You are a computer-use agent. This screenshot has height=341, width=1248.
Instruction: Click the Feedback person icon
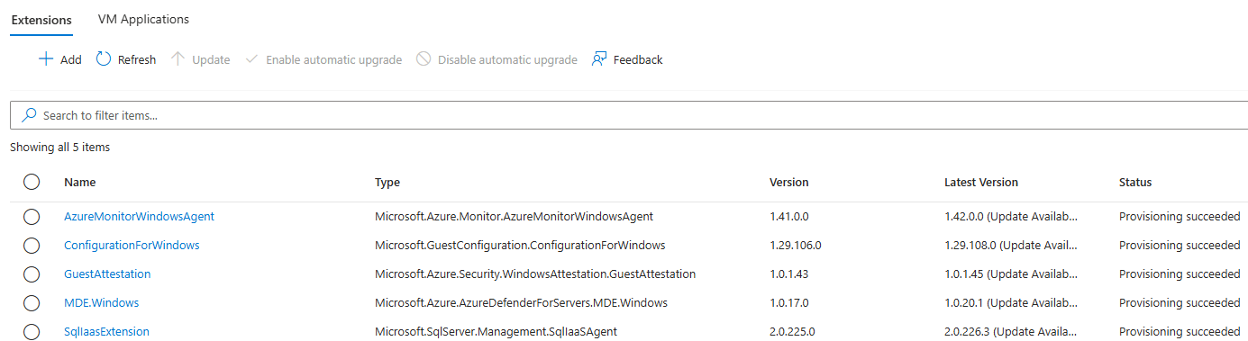599,59
